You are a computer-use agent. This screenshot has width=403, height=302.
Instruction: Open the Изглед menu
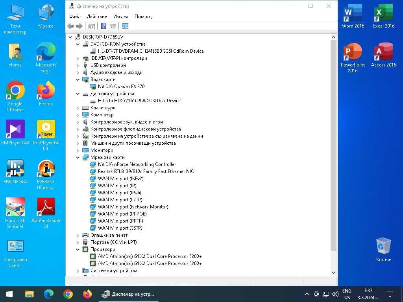121,17
